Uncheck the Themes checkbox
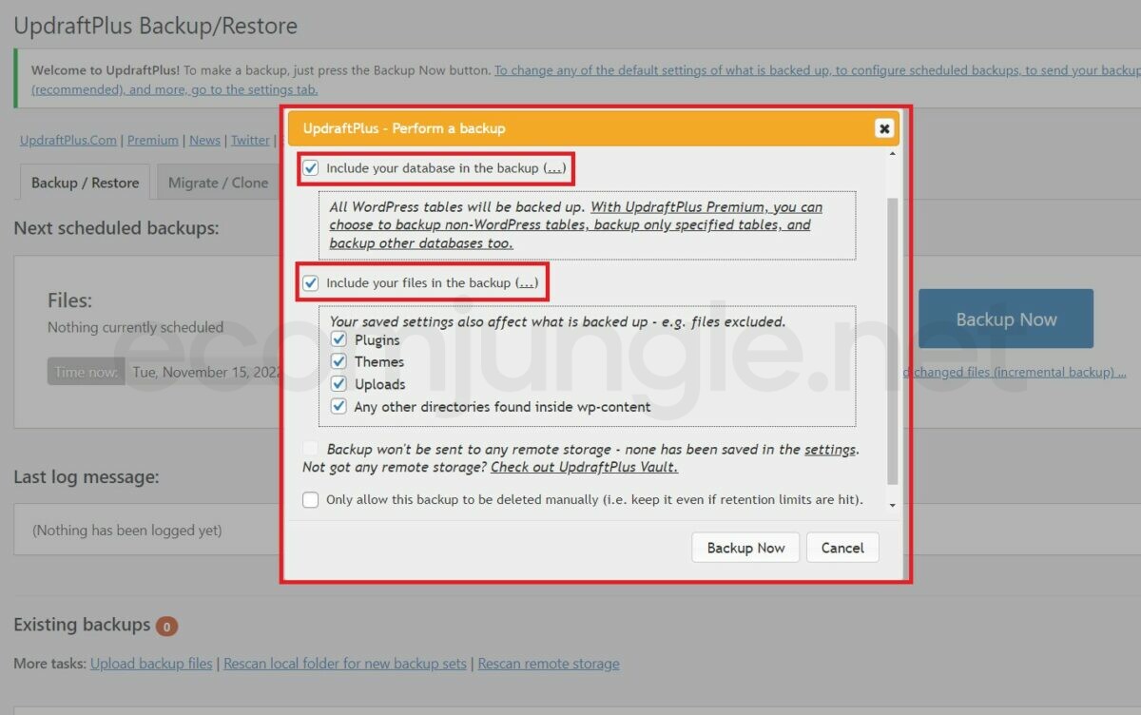Viewport: 1141px width, 715px height. [x=338, y=361]
